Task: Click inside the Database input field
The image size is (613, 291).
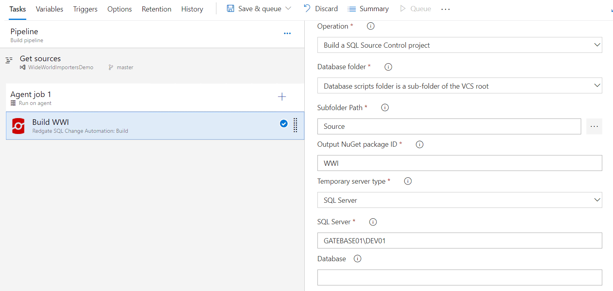Action: click(459, 277)
